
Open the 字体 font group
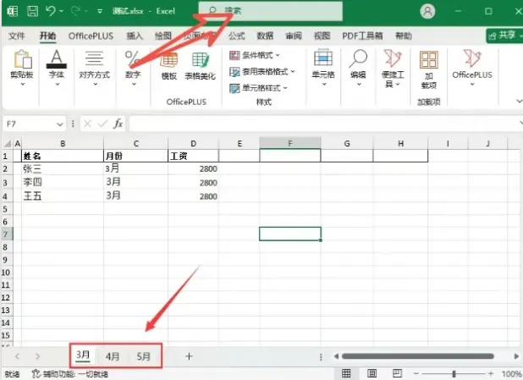point(57,68)
